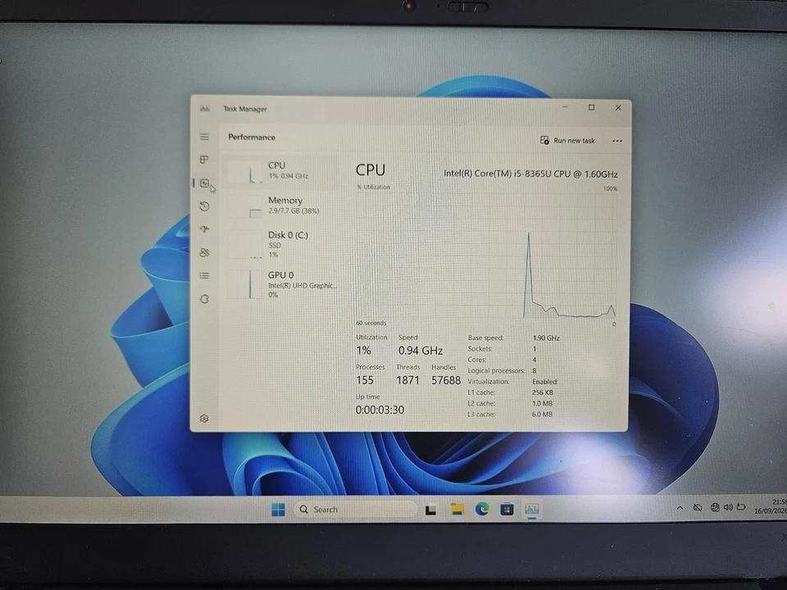This screenshot has height=590, width=787.
Task: Open the Task Manager hamburger navigation menu
Action: [x=204, y=137]
